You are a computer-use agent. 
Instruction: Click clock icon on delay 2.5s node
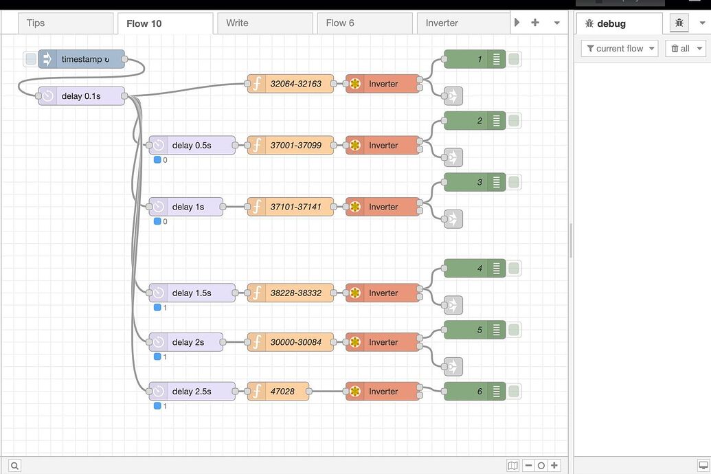coord(158,392)
